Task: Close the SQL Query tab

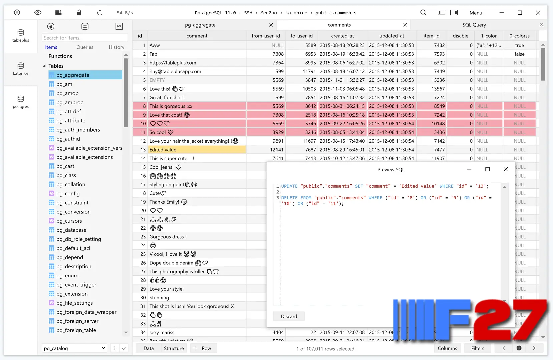Action: point(541,25)
